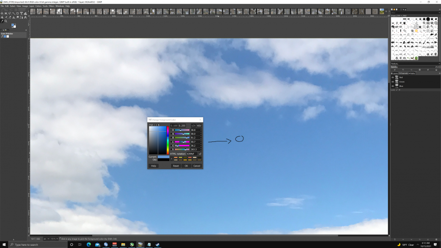The width and height of the screenshot is (441, 248).
Task: Open Steam from the taskbar
Action: 157,244
